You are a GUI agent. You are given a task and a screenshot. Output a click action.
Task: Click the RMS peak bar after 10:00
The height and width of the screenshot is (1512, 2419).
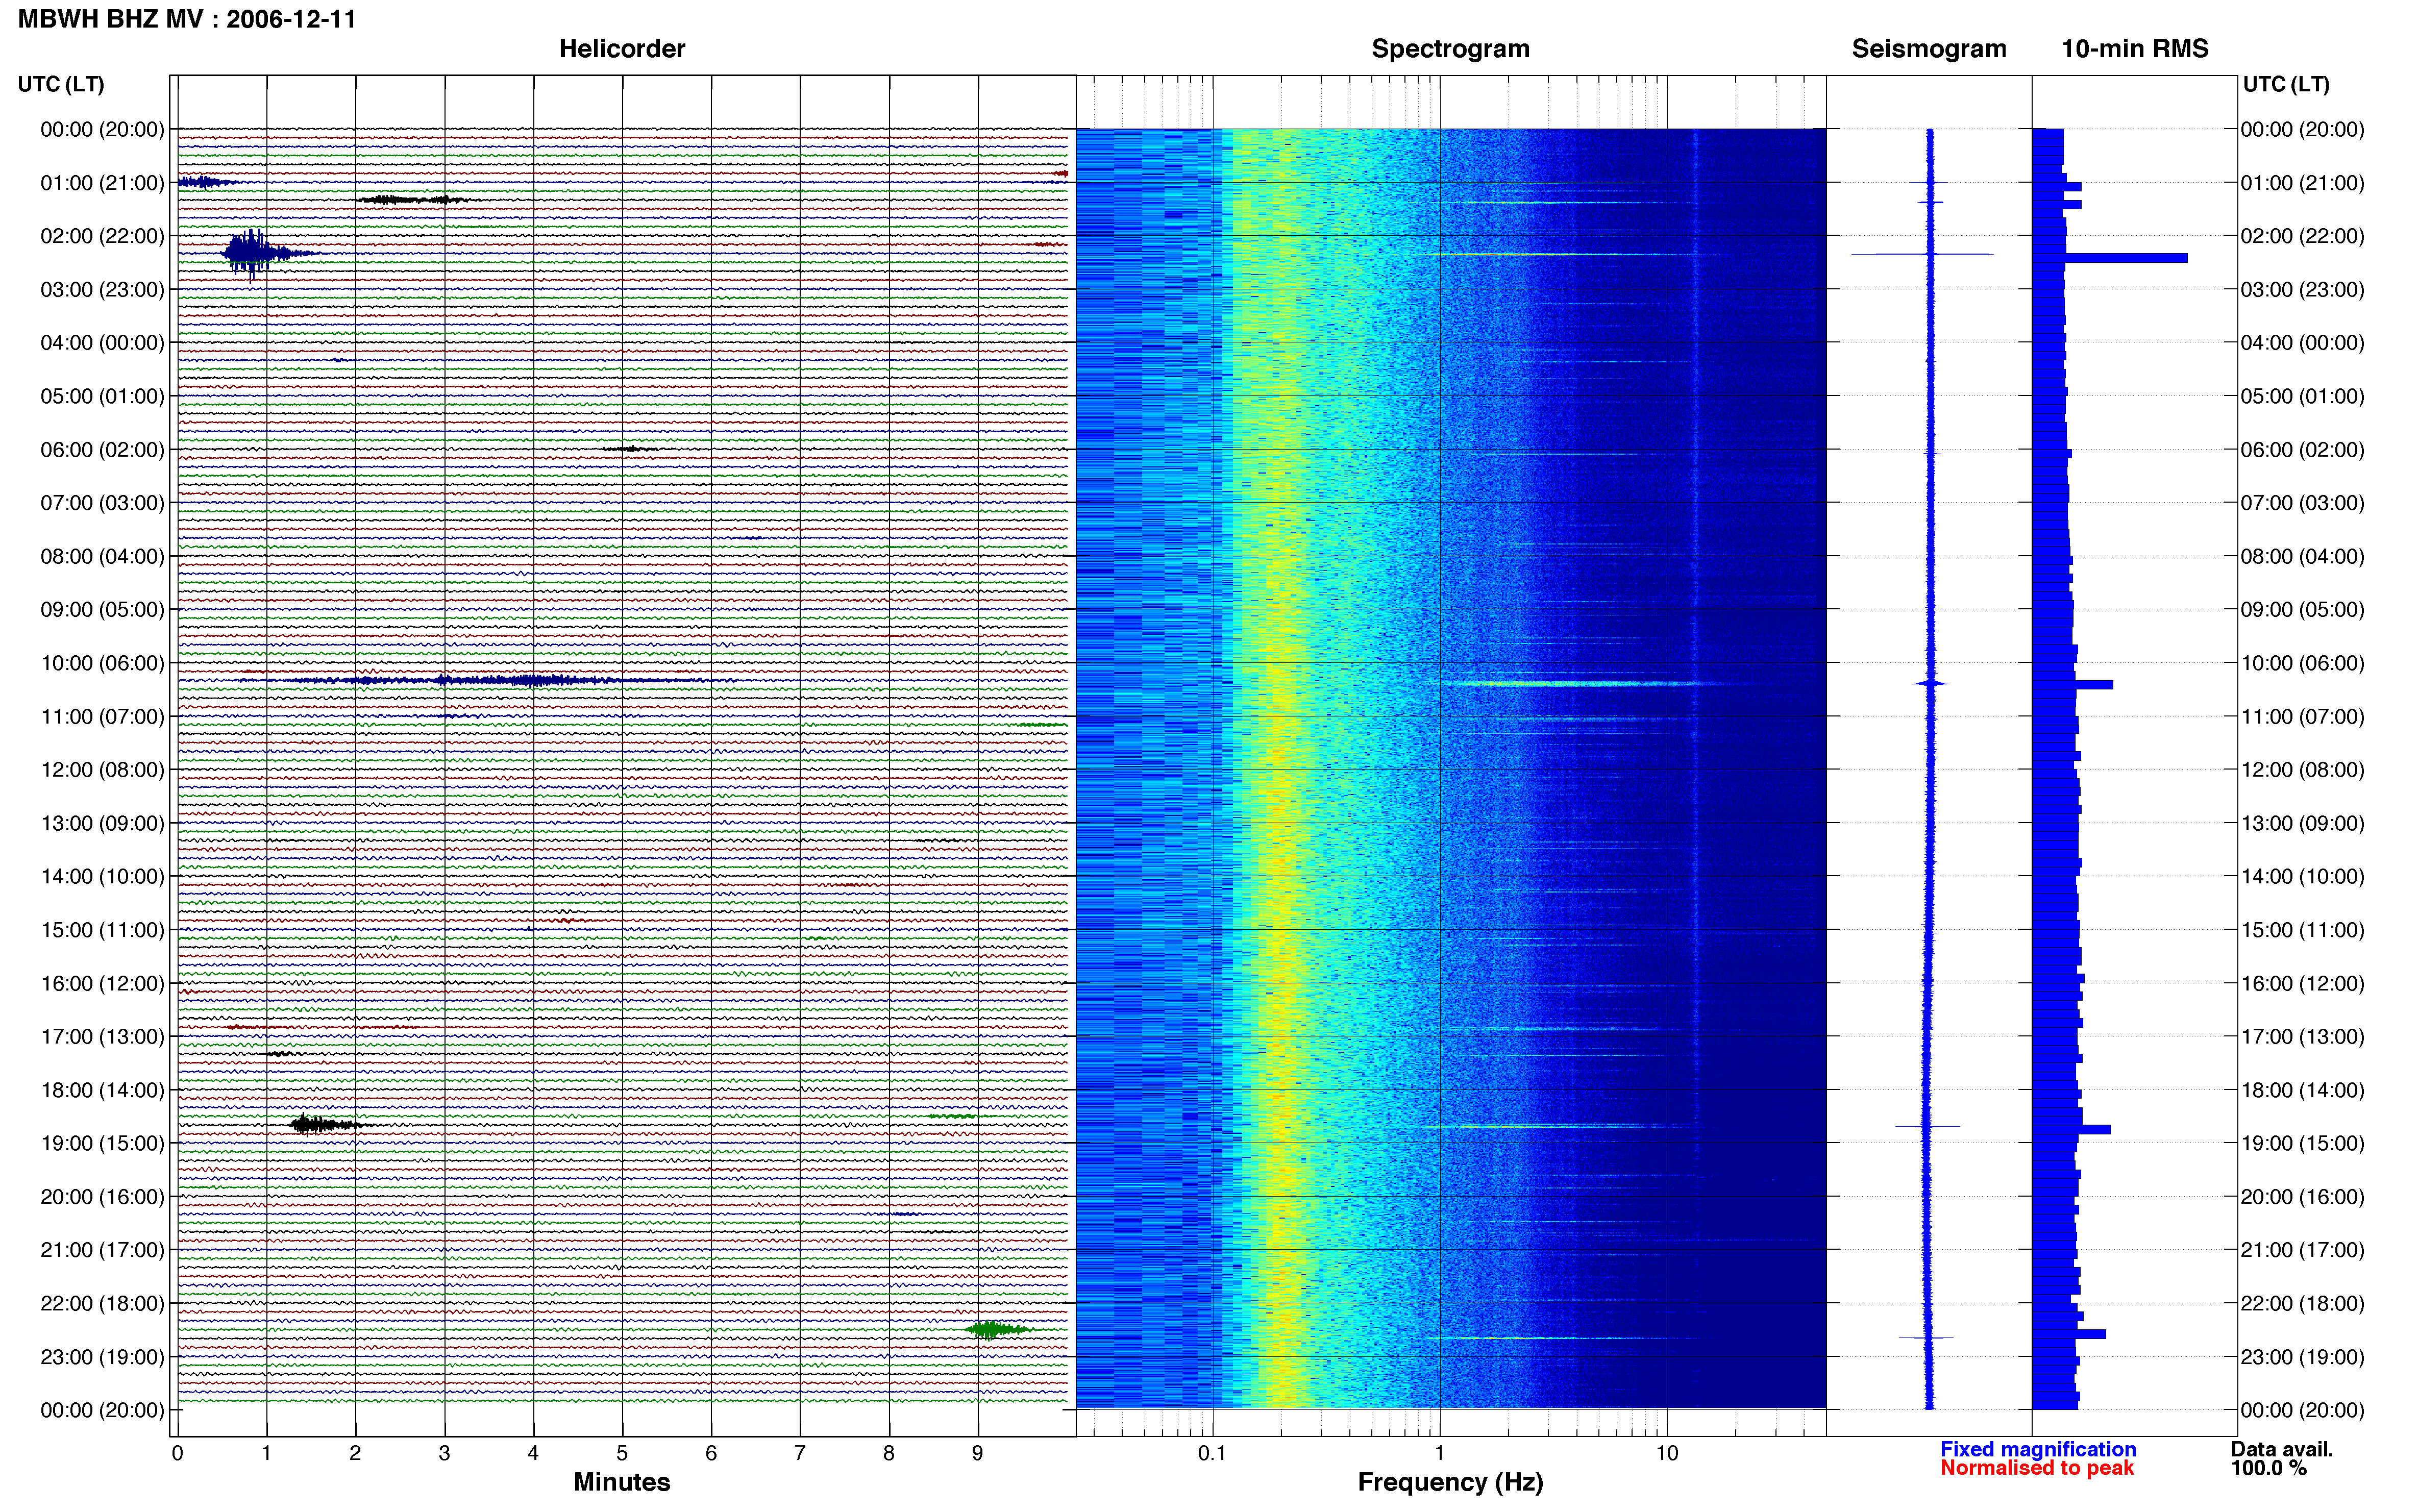click(2073, 685)
